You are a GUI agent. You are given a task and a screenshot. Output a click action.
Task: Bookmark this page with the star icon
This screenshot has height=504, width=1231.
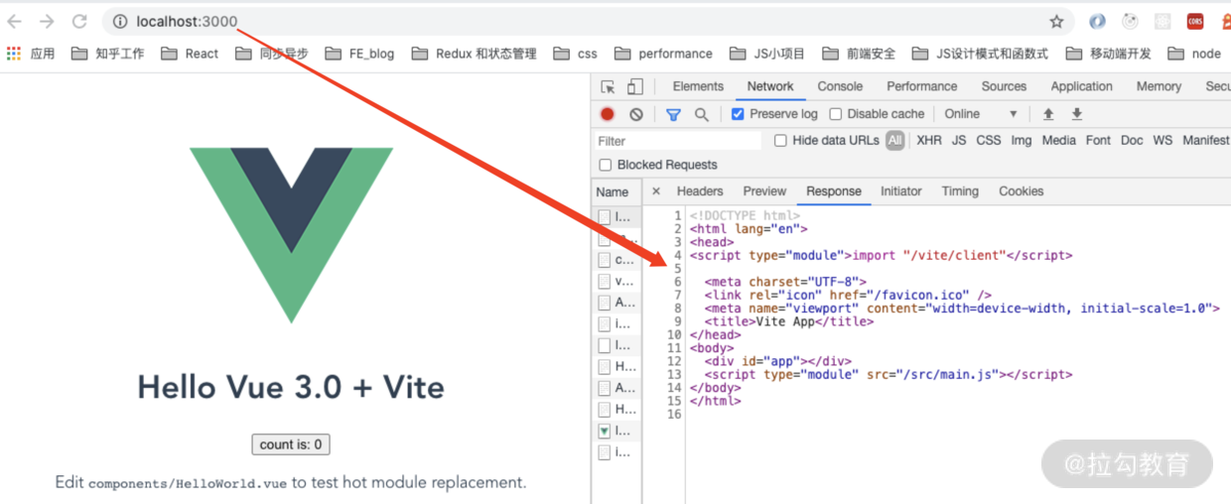1056,21
